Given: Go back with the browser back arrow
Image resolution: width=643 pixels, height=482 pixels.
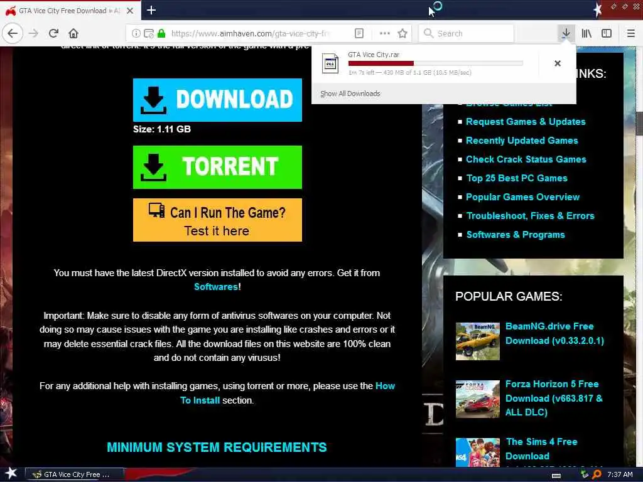Looking at the screenshot, I should (x=13, y=33).
